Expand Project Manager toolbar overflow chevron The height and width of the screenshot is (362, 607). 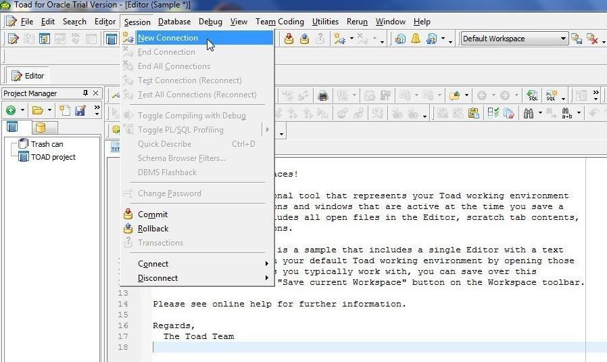tap(97, 110)
